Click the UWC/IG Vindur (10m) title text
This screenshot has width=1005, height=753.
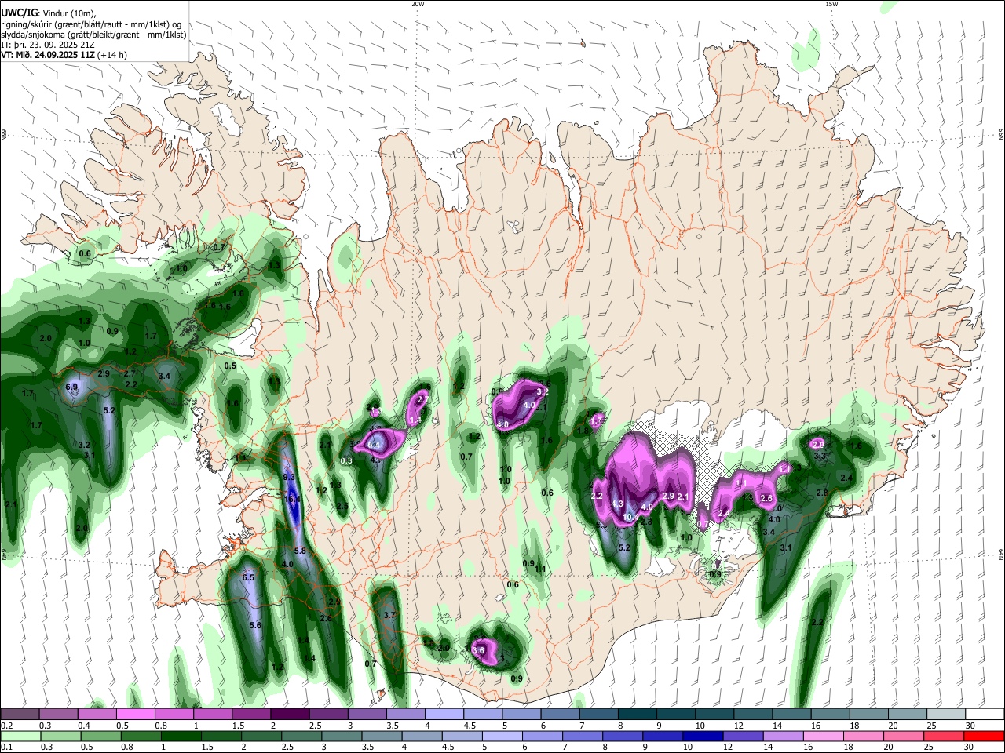pyautogui.click(x=49, y=13)
